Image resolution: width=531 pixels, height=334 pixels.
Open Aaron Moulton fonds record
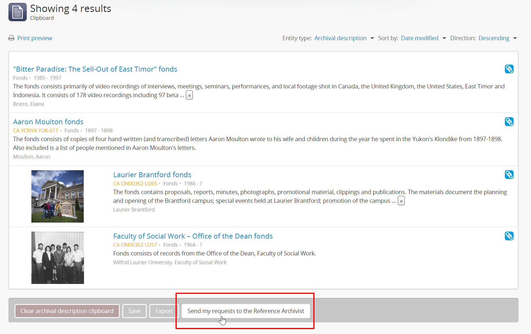pyautogui.click(x=48, y=122)
